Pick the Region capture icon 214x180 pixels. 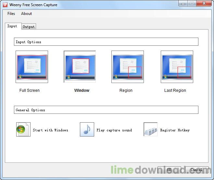(x=128, y=67)
